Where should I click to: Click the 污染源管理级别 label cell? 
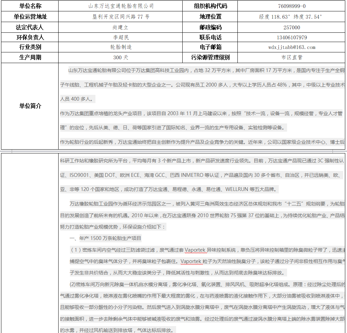coord(210,57)
